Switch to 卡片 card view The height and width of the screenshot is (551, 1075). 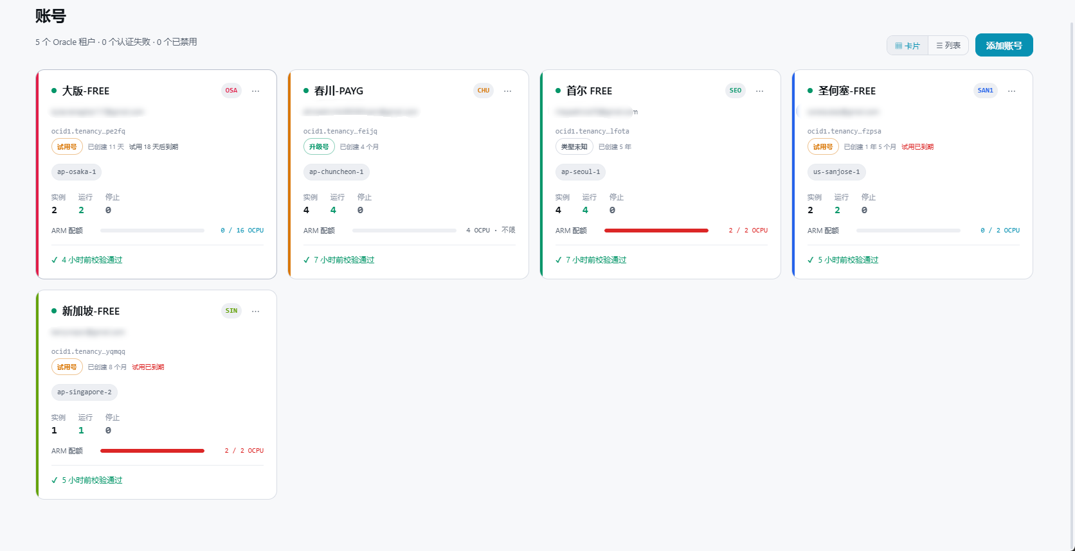point(908,46)
